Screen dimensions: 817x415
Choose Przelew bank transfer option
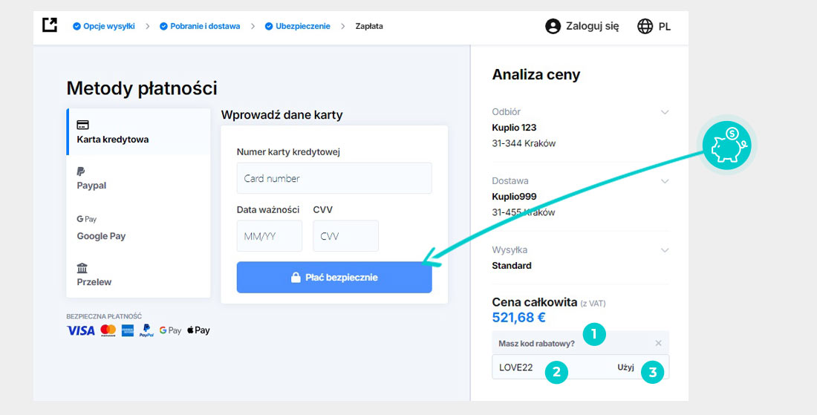pyautogui.click(x=139, y=275)
